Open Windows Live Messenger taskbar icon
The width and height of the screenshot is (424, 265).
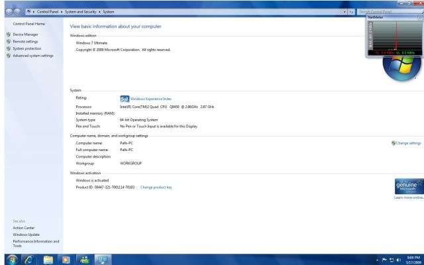tap(84, 260)
